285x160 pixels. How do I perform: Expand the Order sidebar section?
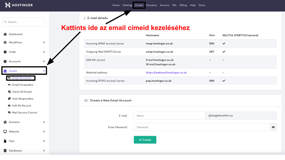[x=44, y=52]
